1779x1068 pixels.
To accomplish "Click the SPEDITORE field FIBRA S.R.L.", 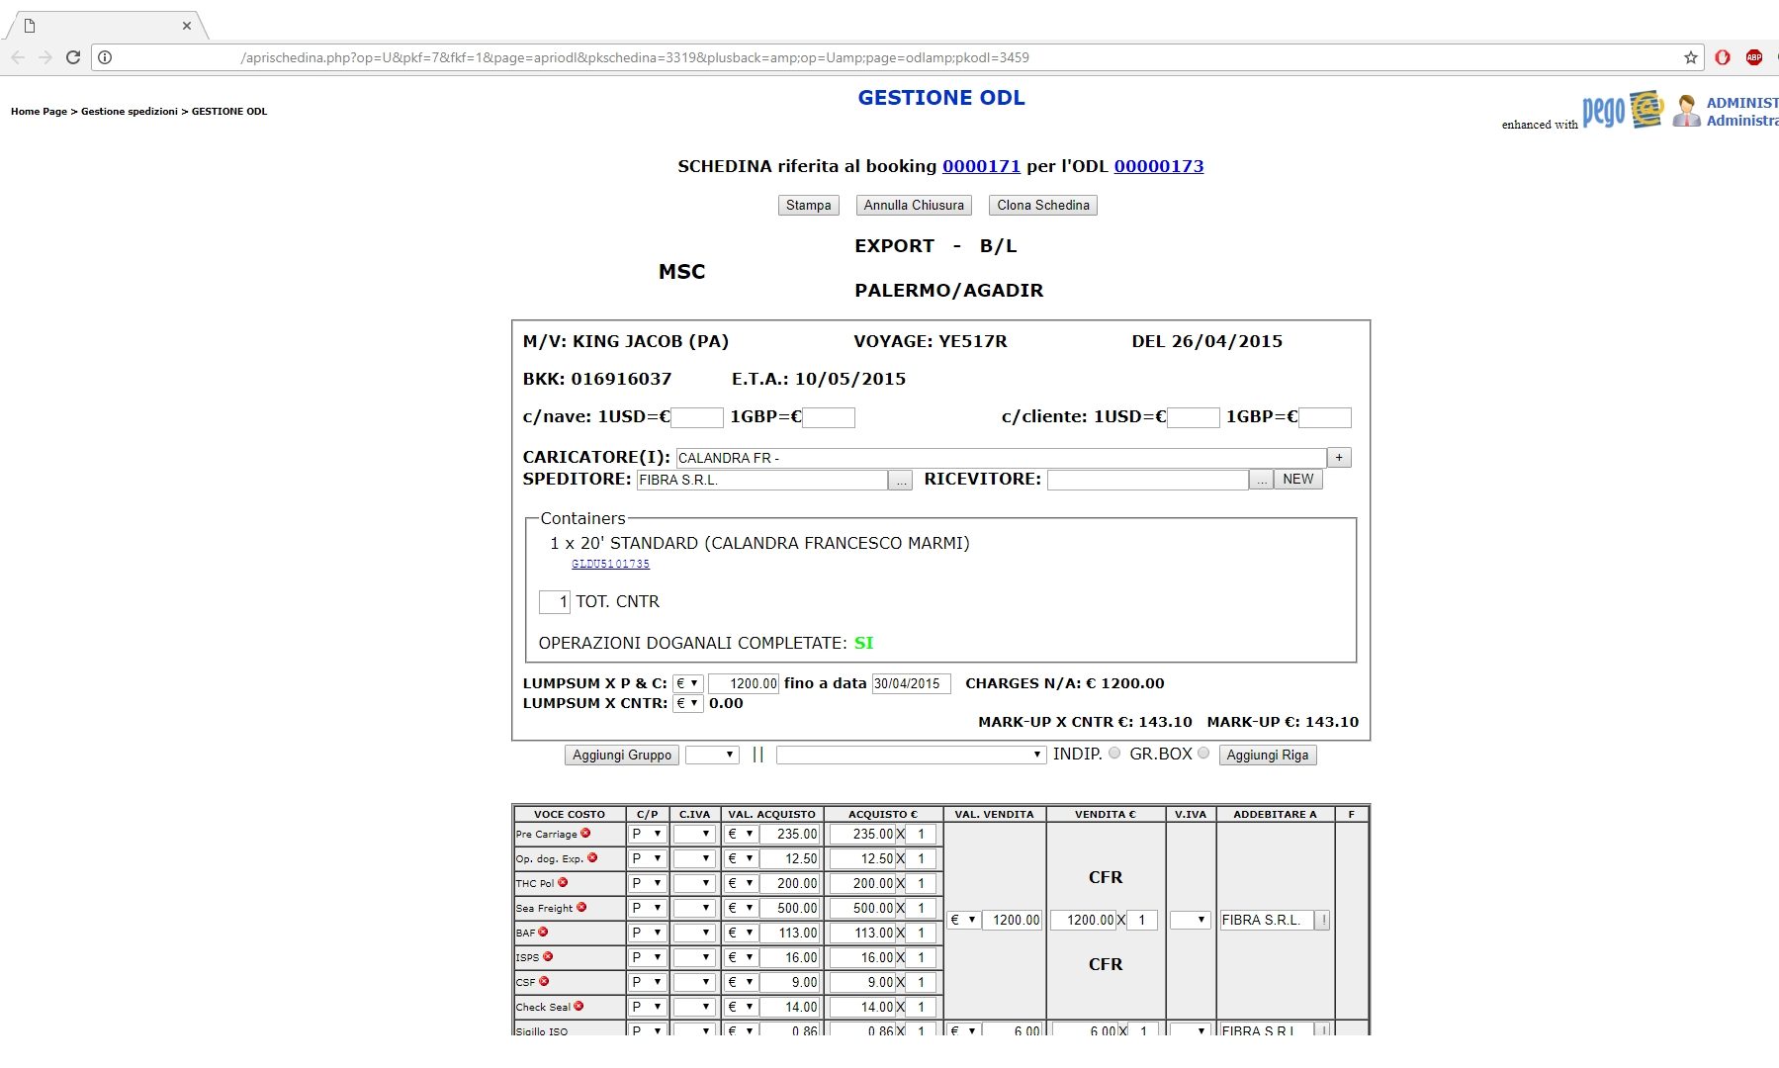I will pyautogui.click(x=762, y=480).
